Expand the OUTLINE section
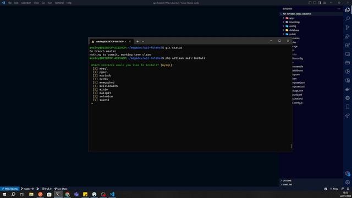Viewport: 352px width, 198px height. pos(287,180)
